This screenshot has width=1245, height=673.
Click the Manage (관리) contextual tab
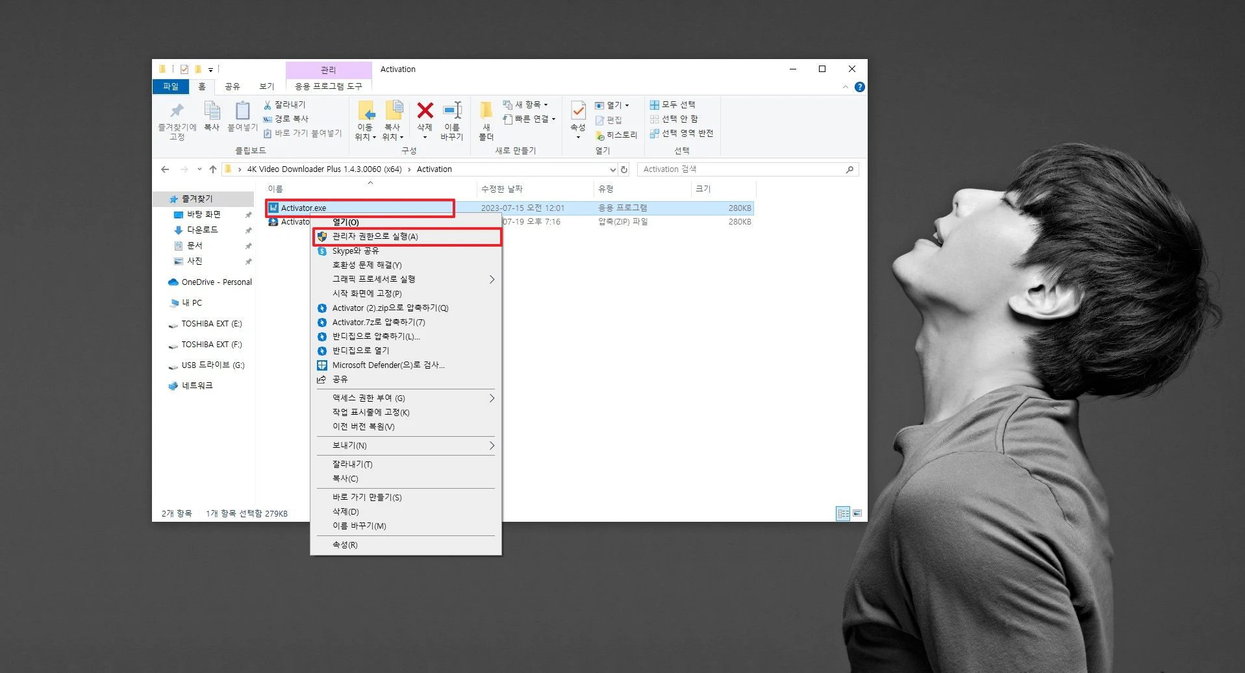[329, 69]
